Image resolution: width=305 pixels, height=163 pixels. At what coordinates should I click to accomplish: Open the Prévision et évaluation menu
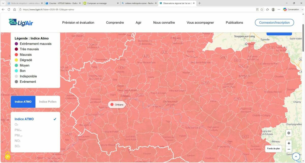coord(78,22)
